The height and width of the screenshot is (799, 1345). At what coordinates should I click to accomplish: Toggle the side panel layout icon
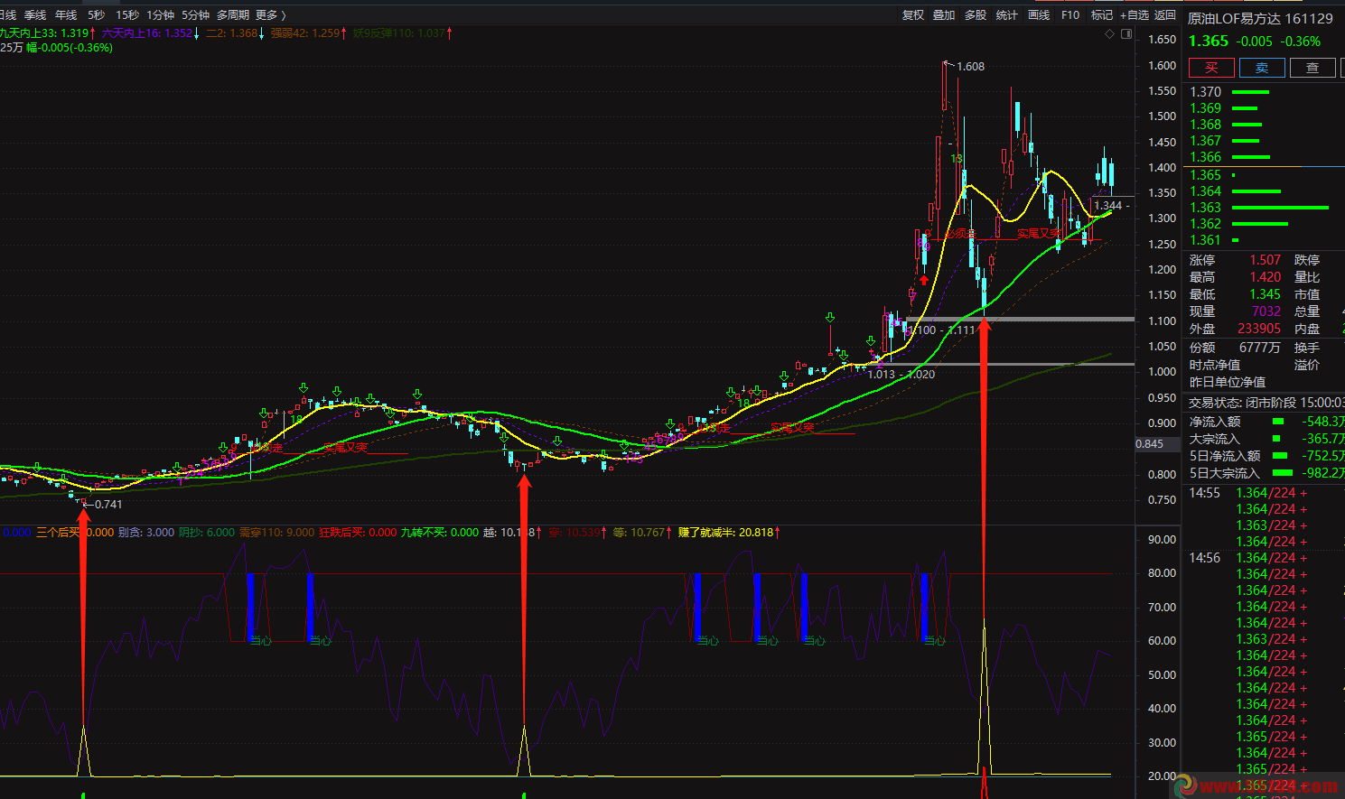click(1126, 33)
